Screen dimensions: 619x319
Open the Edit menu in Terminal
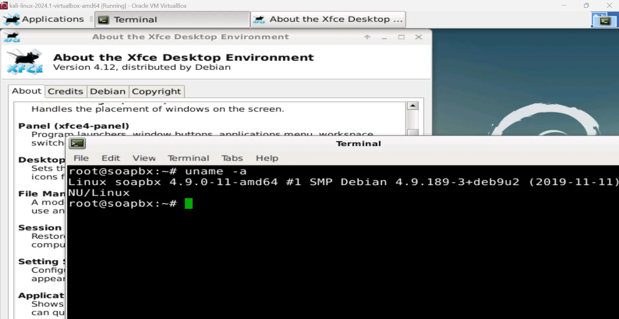111,158
